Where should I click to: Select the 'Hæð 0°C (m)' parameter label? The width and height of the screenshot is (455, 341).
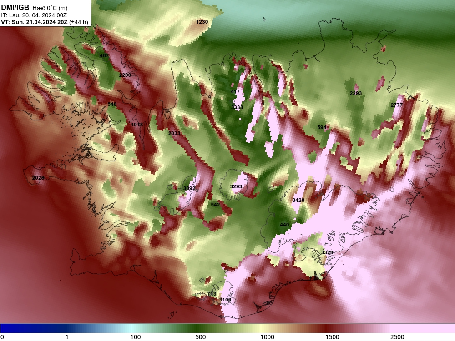tap(49, 8)
